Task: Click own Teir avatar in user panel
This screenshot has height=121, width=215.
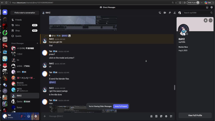Action: pos(5,116)
